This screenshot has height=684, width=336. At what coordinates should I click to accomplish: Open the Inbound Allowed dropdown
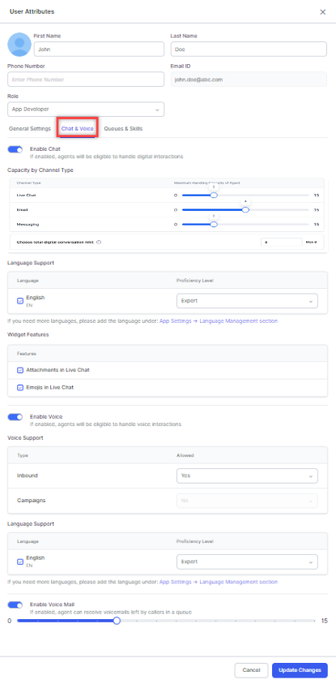click(x=247, y=476)
